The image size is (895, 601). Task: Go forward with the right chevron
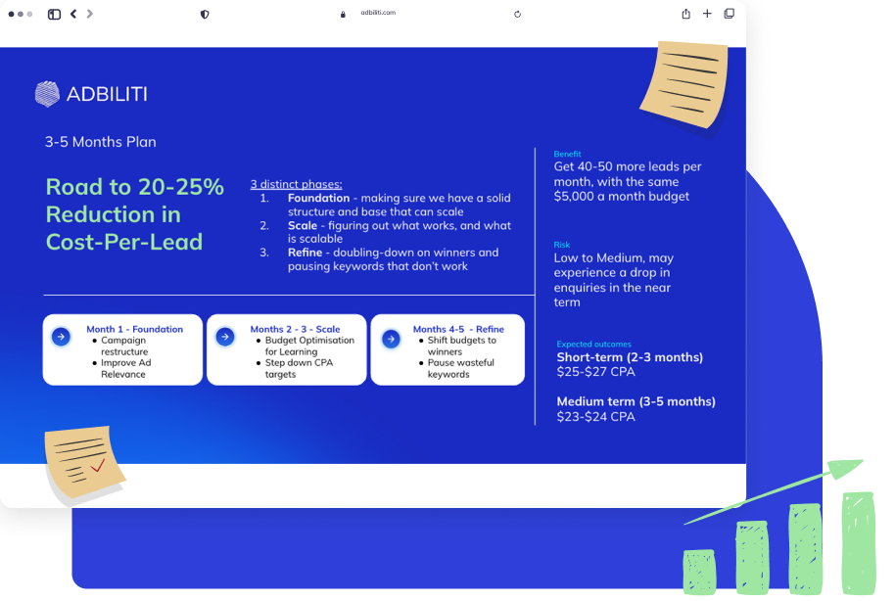click(x=90, y=14)
